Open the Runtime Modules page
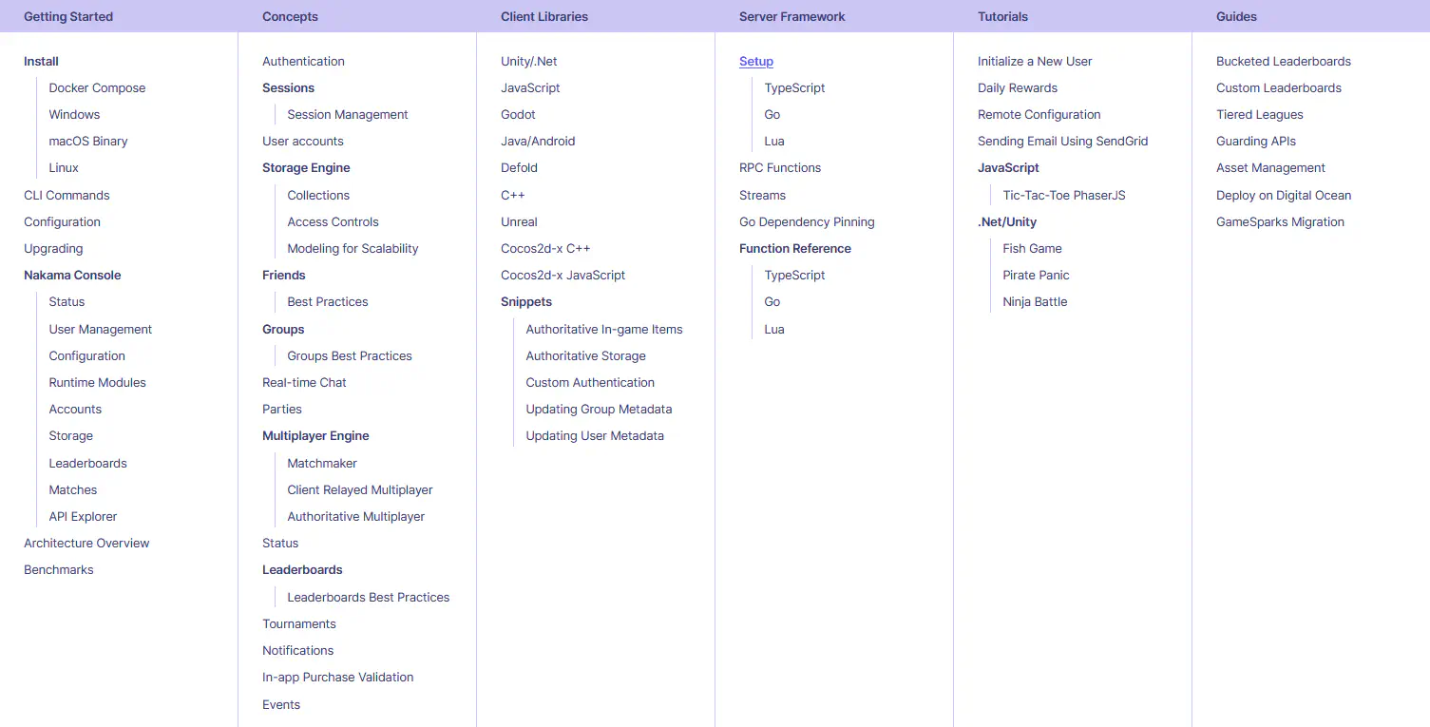This screenshot has width=1430, height=727. [97, 382]
